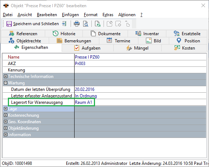Switch to the Position tab
Image resolution: width=209 pixels, height=167 pixels.
pos(188,41)
